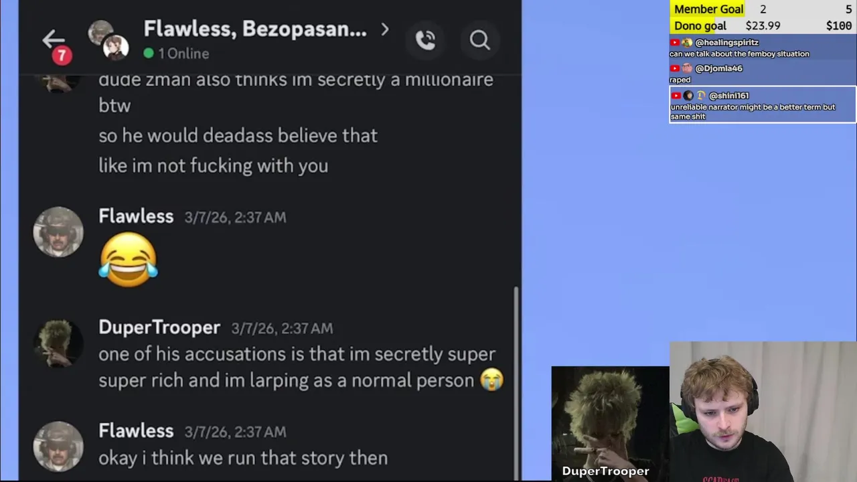Open the group chat avatar icon
Image resolution: width=857 pixels, height=482 pixels.
[x=108, y=40]
